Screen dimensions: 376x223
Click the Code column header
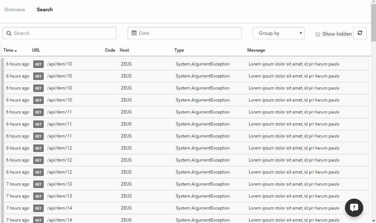110,50
